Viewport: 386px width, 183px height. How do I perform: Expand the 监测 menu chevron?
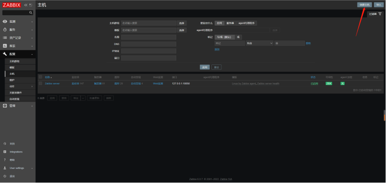pyautogui.click(x=32, y=22)
